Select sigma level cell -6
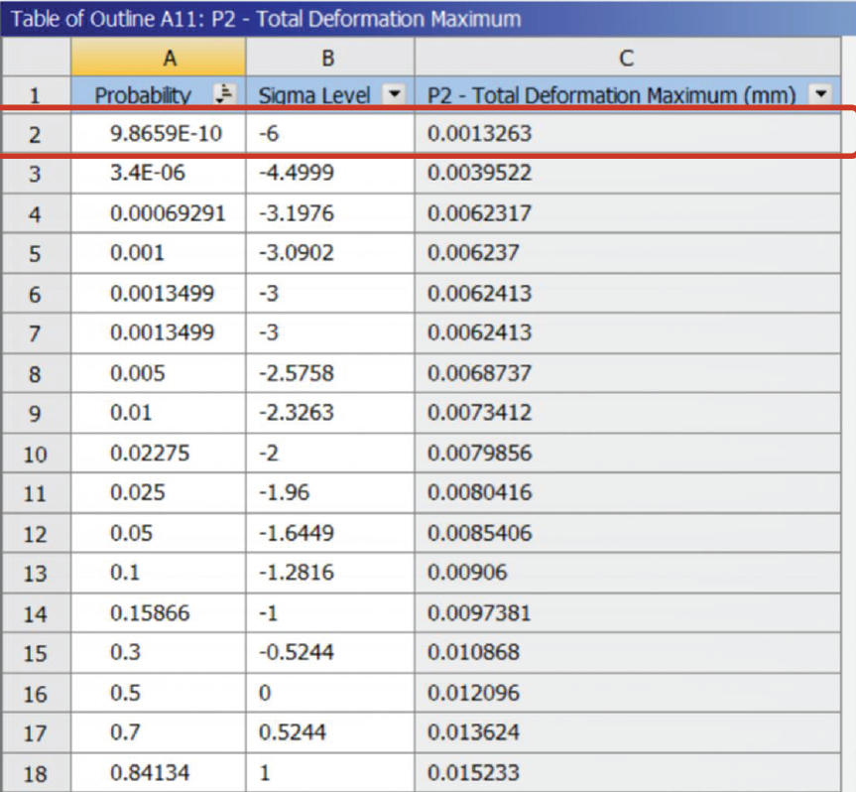 (x=330, y=133)
